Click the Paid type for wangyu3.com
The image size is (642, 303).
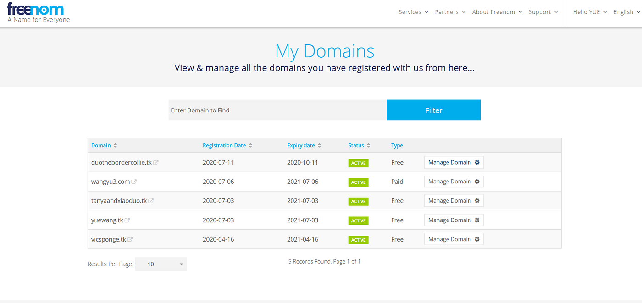point(397,182)
